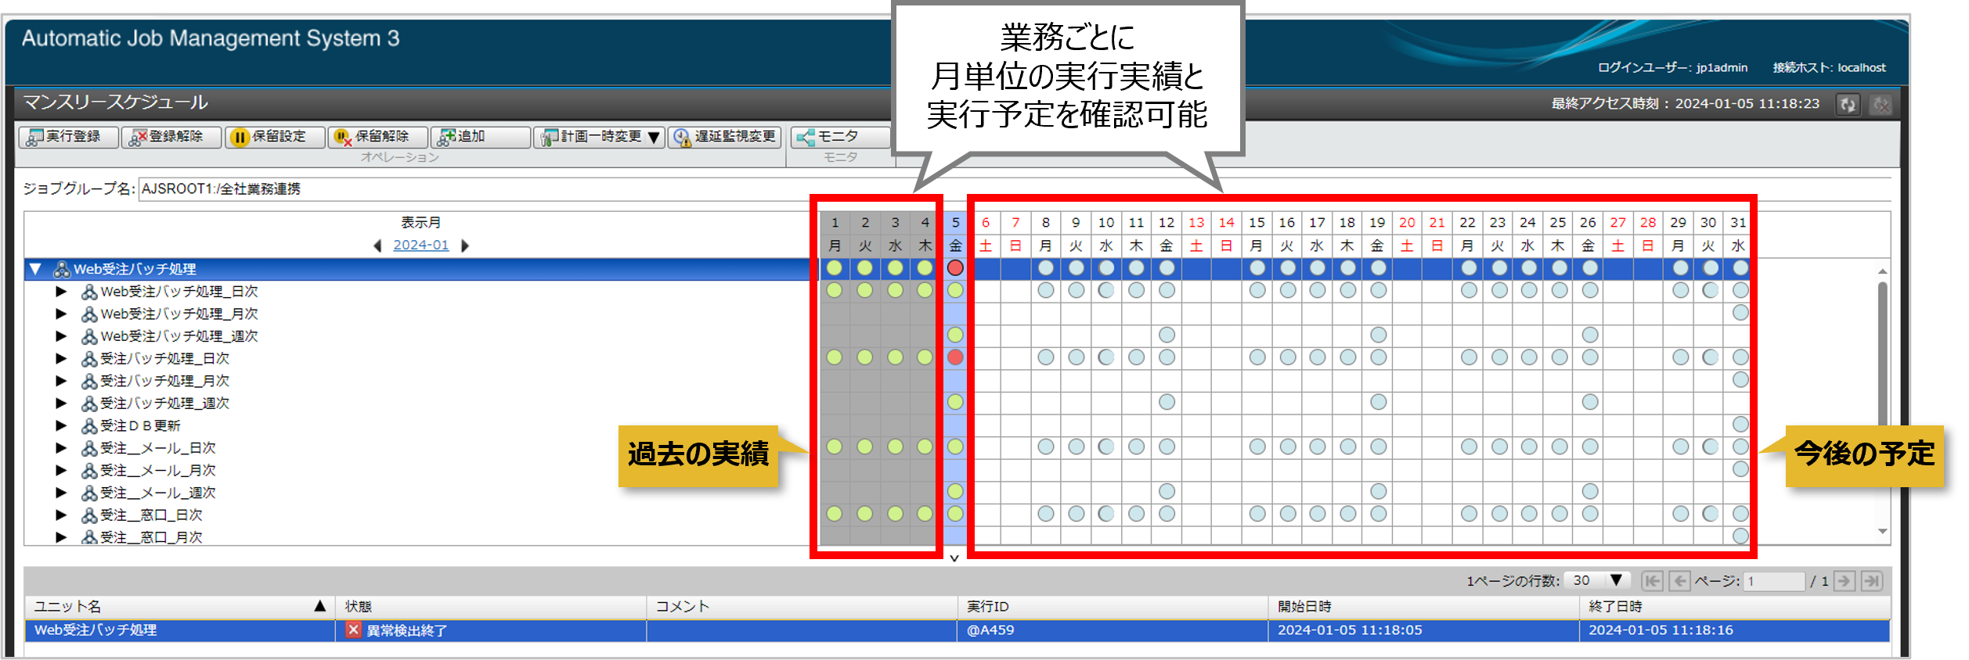Image resolution: width=1969 pixels, height=660 pixels.
Task: Go to the next display month
Action: tap(465, 246)
